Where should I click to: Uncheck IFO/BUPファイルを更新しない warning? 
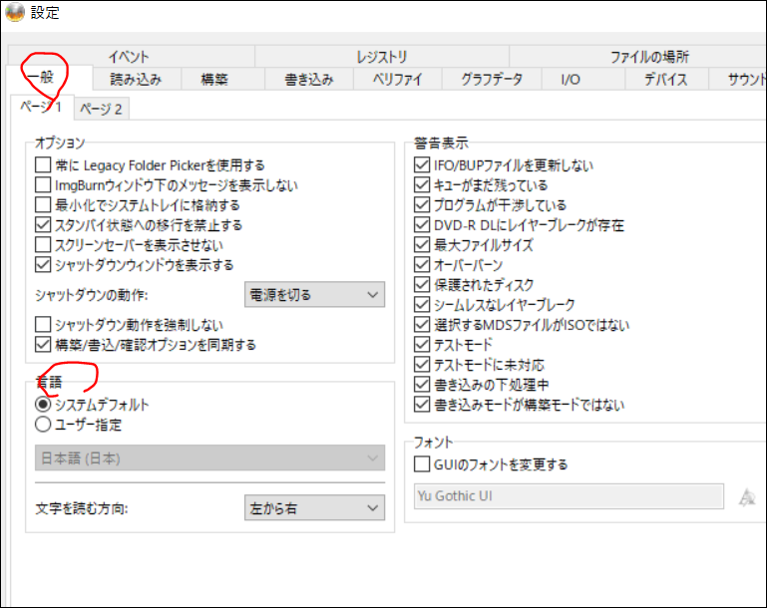pos(422,165)
